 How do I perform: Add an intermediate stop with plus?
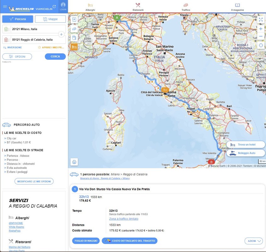tap(61, 34)
